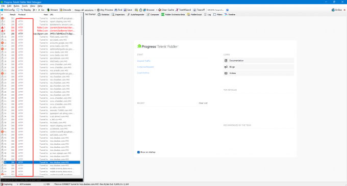Select session 7 with fiddler2.com host
The width and height of the screenshot is (347, 186).
(40, 28)
